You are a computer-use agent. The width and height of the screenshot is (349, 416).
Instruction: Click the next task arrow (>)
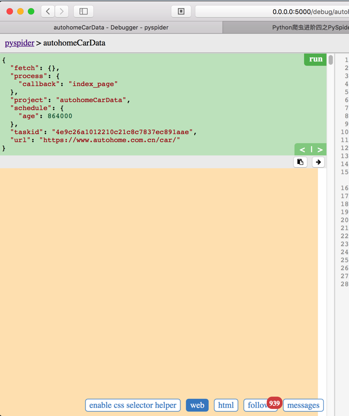coord(320,150)
